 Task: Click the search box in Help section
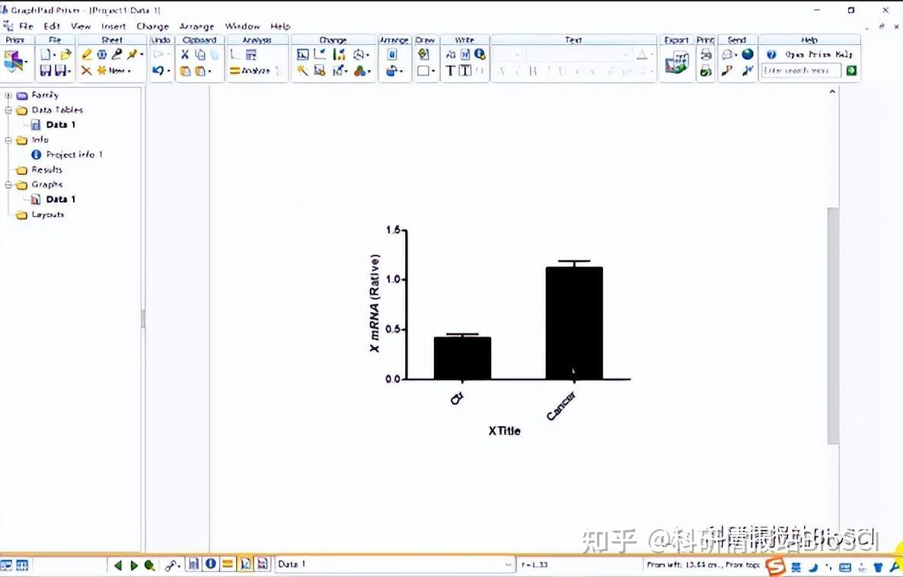799,69
